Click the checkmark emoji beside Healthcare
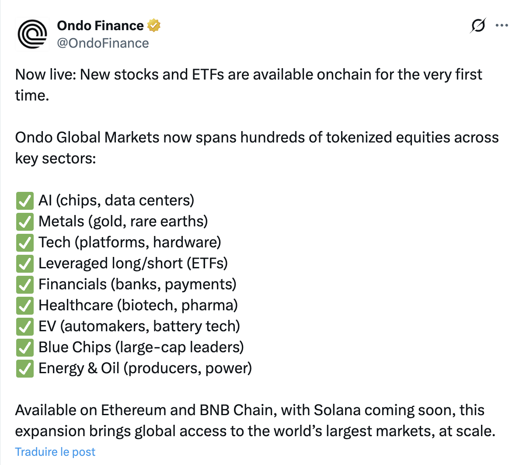This screenshot has width=523, height=465. click(25, 305)
